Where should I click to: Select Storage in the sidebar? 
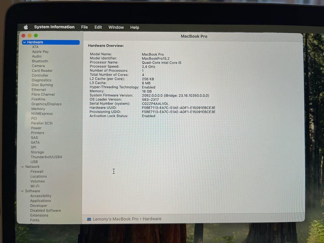[37, 152]
